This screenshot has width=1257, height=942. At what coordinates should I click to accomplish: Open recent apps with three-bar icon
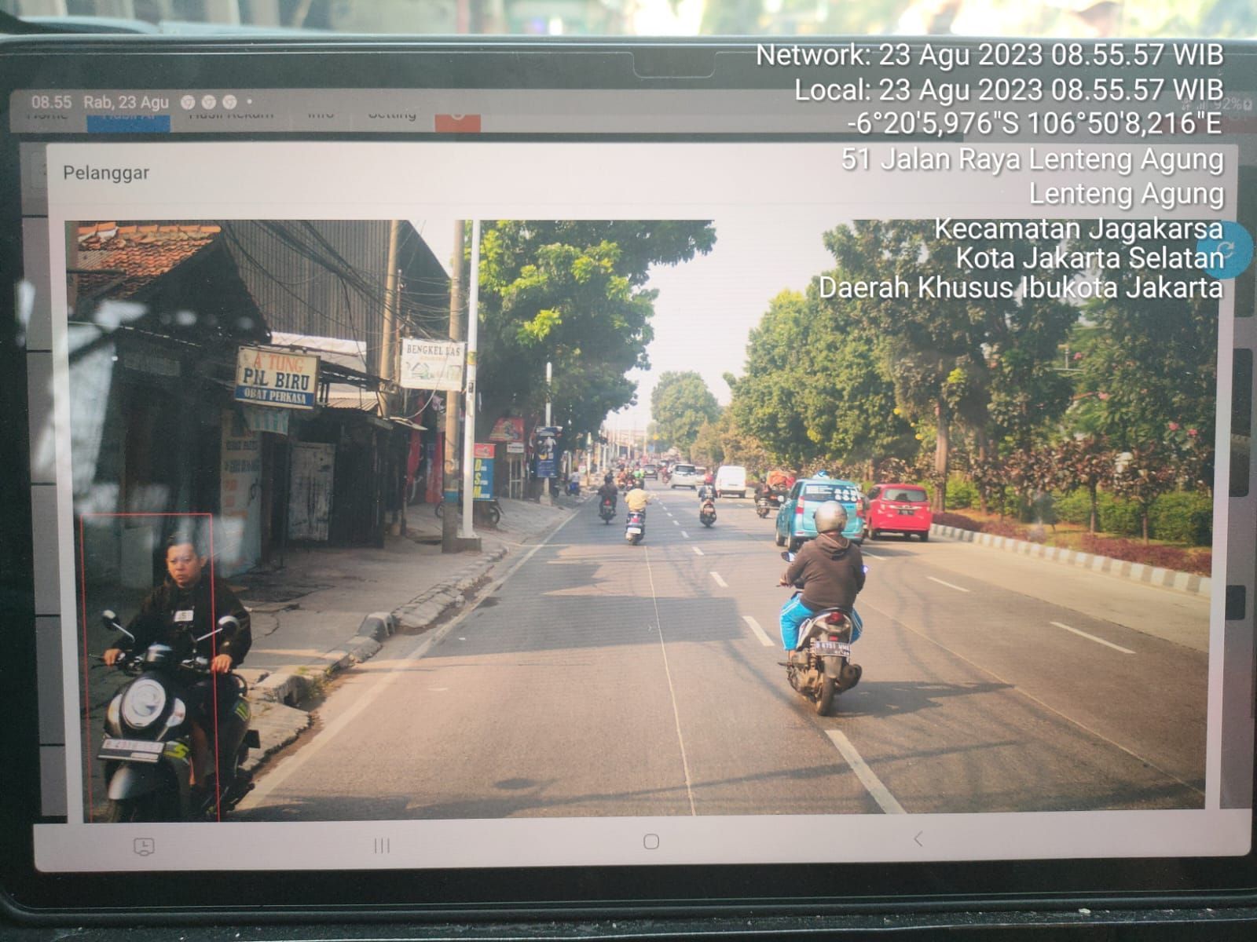pyautogui.click(x=382, y=845)
